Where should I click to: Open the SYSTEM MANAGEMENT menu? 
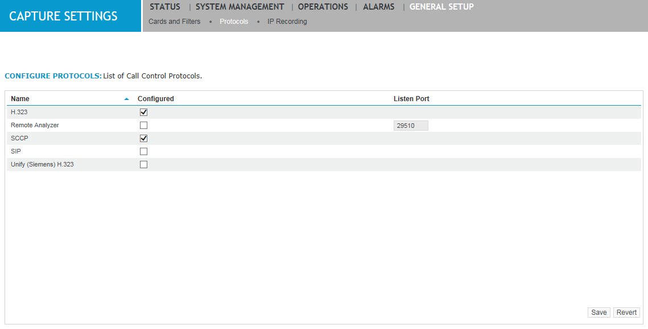(239, 7)
